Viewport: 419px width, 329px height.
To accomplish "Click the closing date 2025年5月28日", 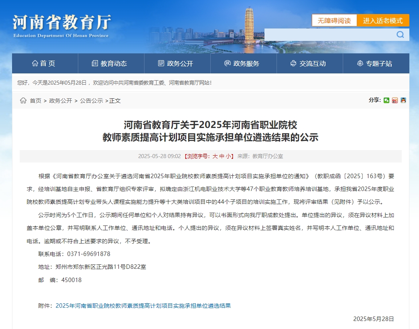I will coord(374,319).
